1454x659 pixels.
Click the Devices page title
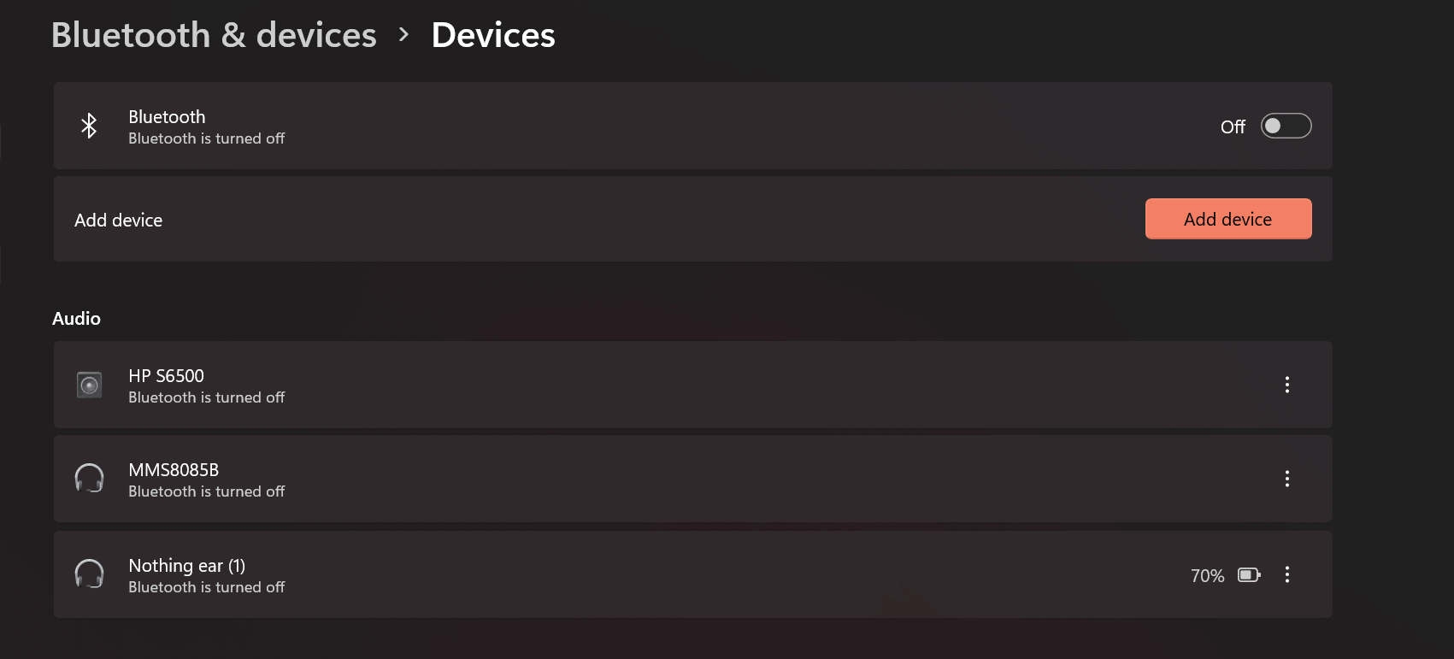coord(493,35)
